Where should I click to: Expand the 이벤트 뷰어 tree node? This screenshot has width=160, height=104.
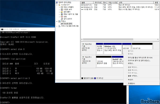[59, 10]
